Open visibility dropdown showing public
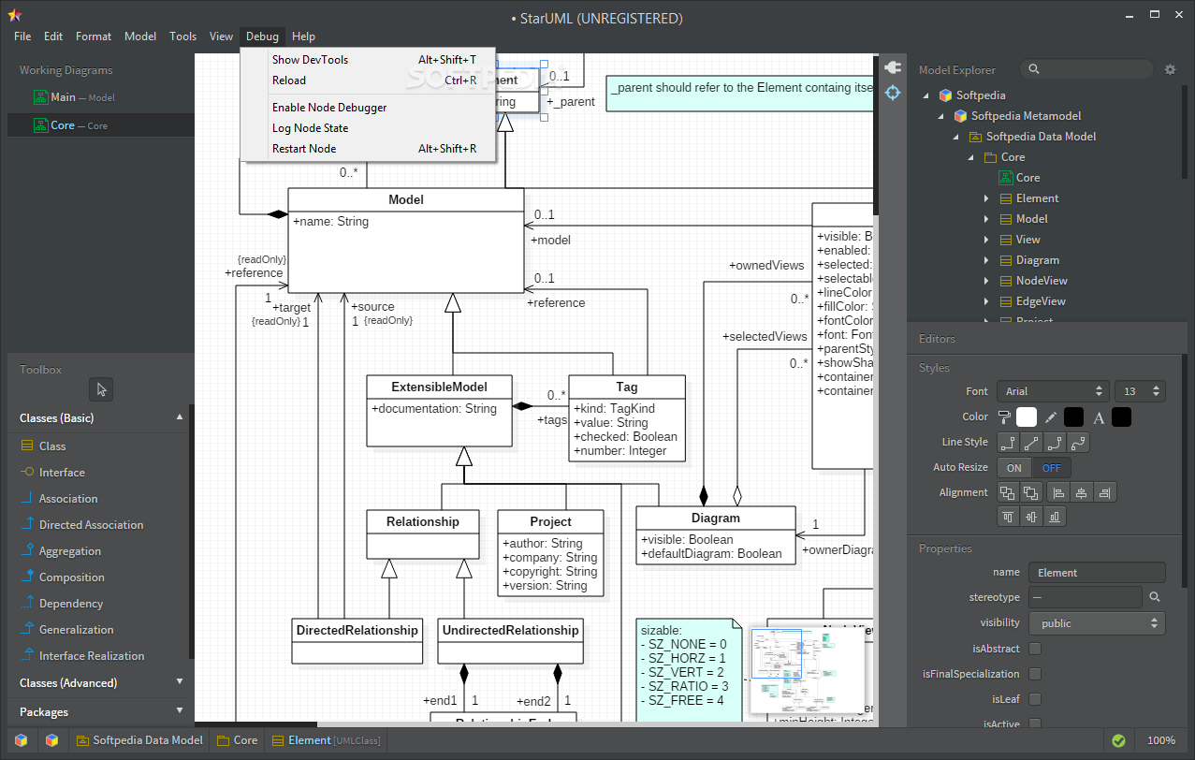1195x760 pixels. click(x=1097, y=623)
